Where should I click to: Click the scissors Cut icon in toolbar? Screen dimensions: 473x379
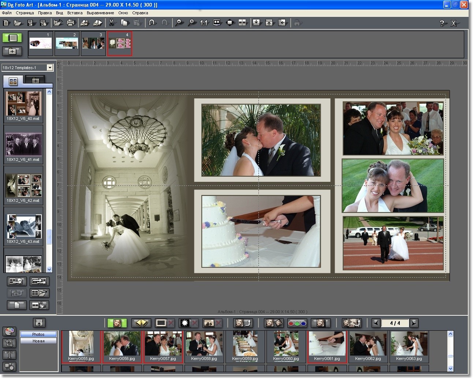tap(112, 23)
